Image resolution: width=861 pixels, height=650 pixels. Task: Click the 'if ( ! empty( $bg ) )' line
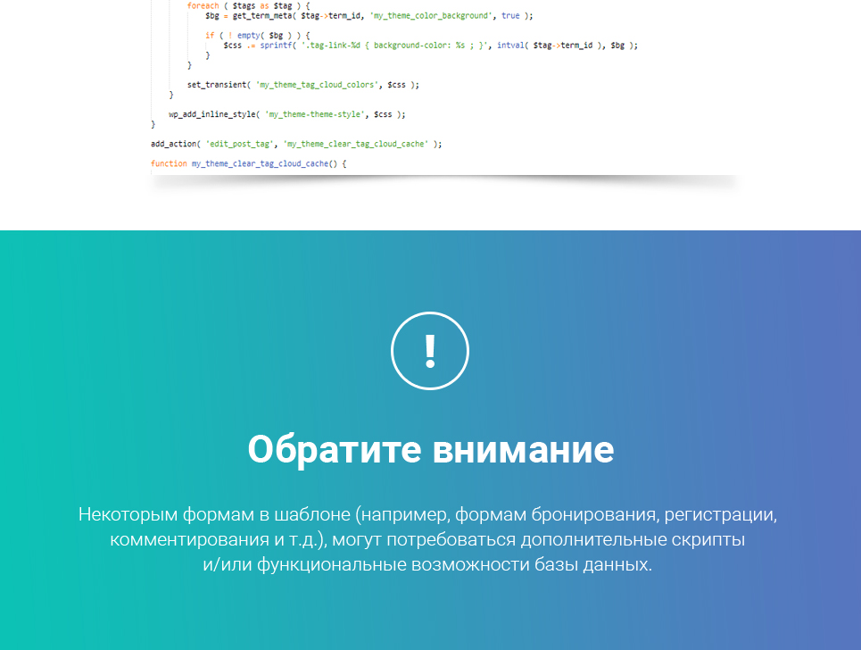tap(258, 35)
